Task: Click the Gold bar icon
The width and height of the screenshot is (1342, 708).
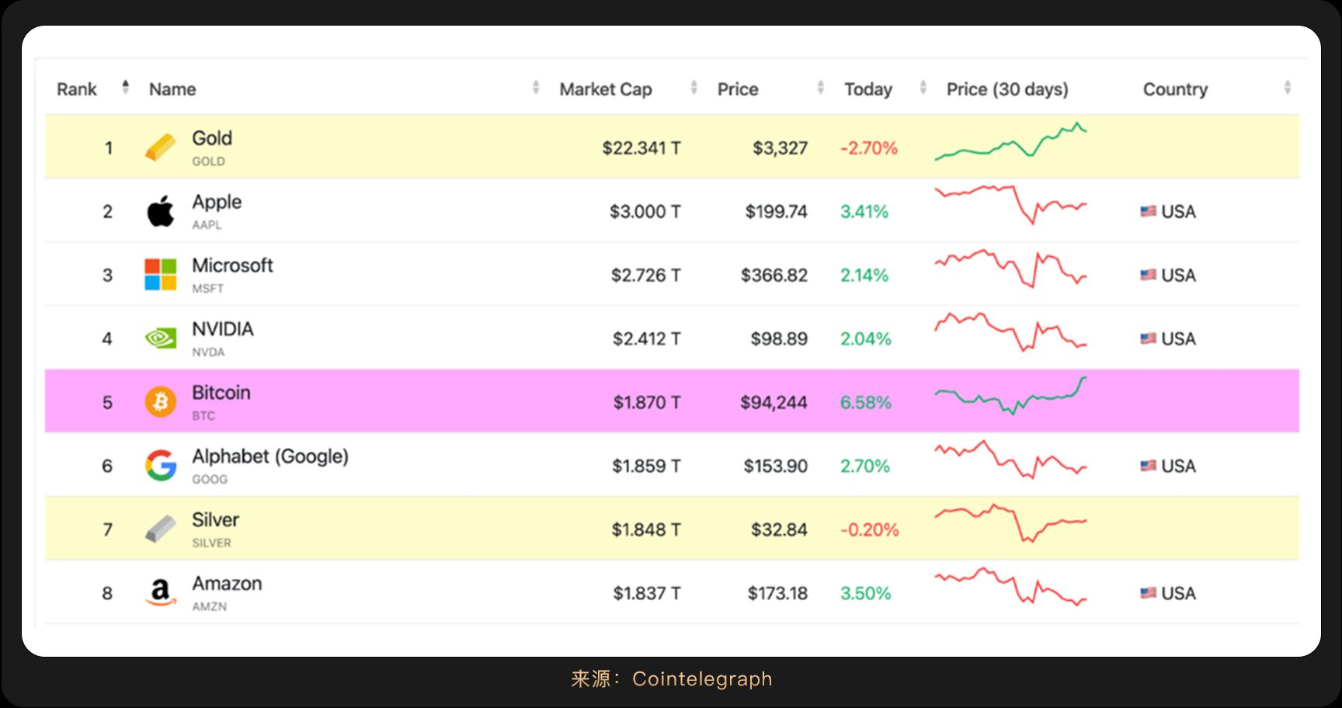Action: click(x=161, y=147)
